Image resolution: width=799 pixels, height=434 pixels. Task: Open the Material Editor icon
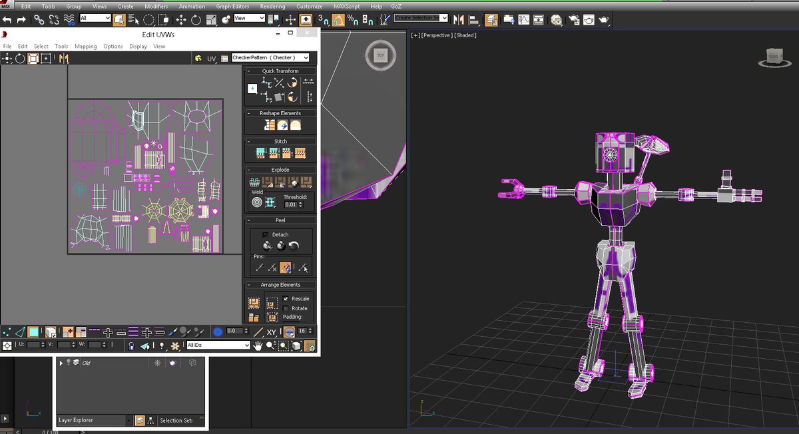pos(555,20)
